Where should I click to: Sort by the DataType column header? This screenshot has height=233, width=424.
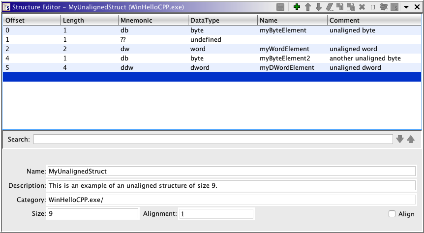pos(222,20)
